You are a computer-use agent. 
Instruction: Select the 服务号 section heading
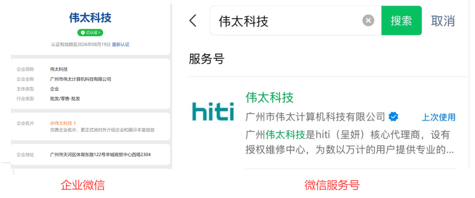tap(206, 59)
